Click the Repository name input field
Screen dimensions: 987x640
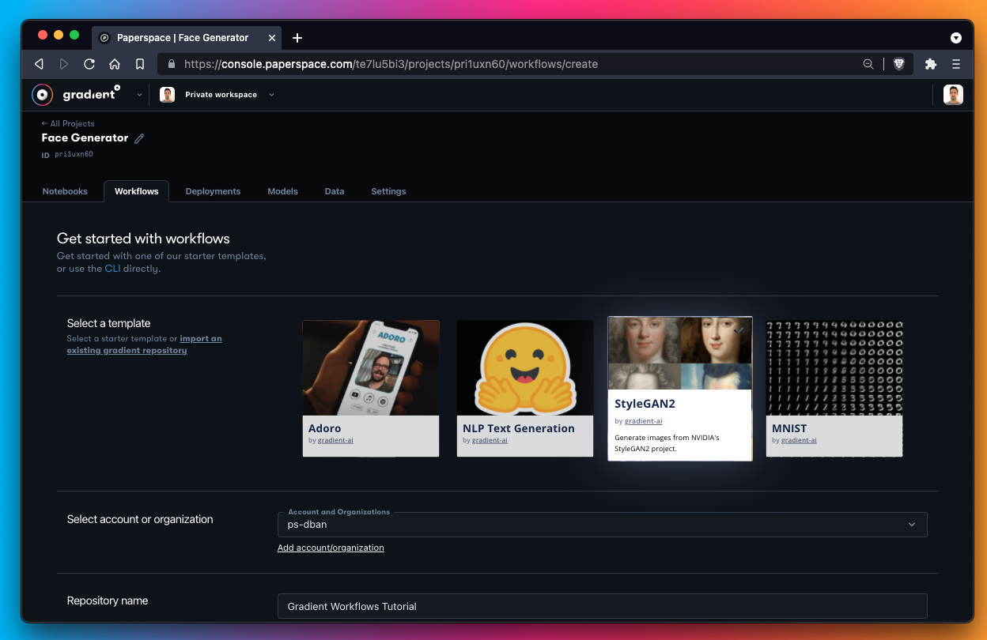tap(602, 606)
